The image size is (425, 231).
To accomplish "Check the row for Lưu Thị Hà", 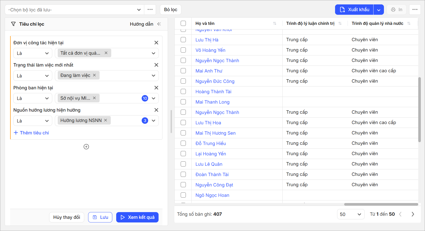I will coord(183,40).
